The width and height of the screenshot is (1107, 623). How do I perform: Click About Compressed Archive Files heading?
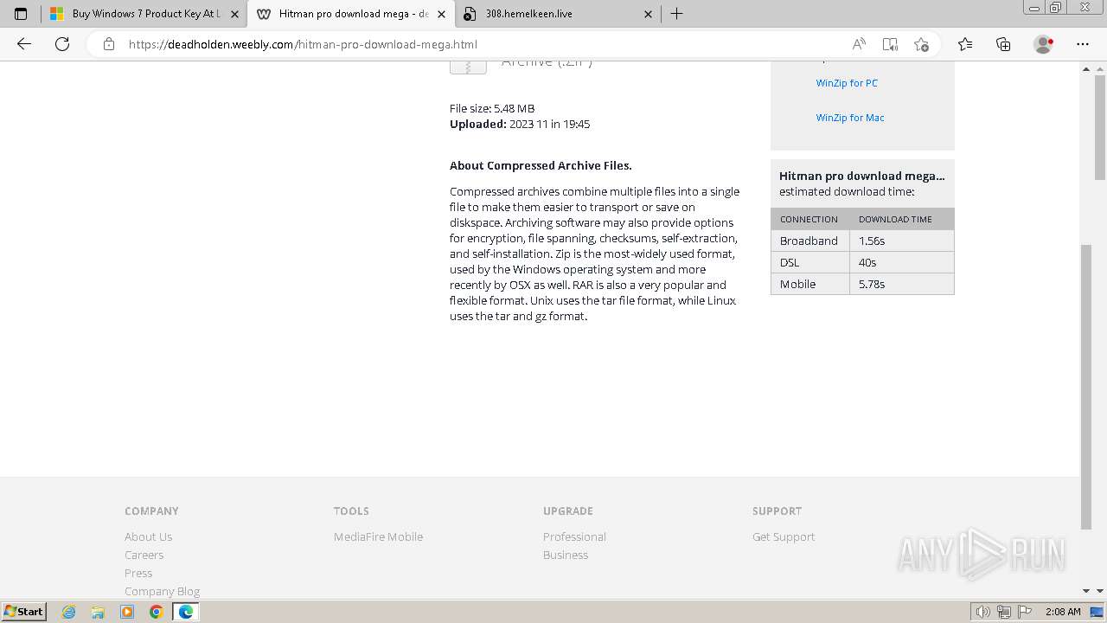click(x=541, y=165)
